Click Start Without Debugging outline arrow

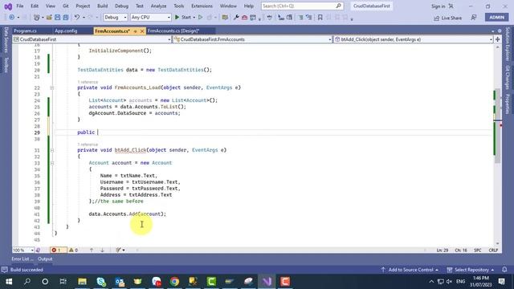[200, 18]
